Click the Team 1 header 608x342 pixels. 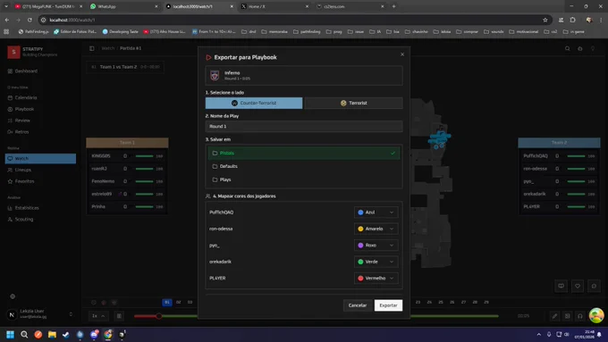(127, 143)
